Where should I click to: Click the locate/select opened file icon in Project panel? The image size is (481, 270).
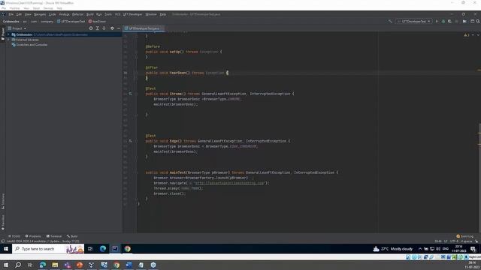(91, 28)
